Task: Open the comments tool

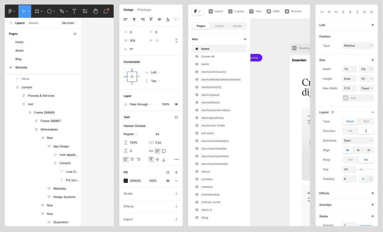Action: pos(106,11)
